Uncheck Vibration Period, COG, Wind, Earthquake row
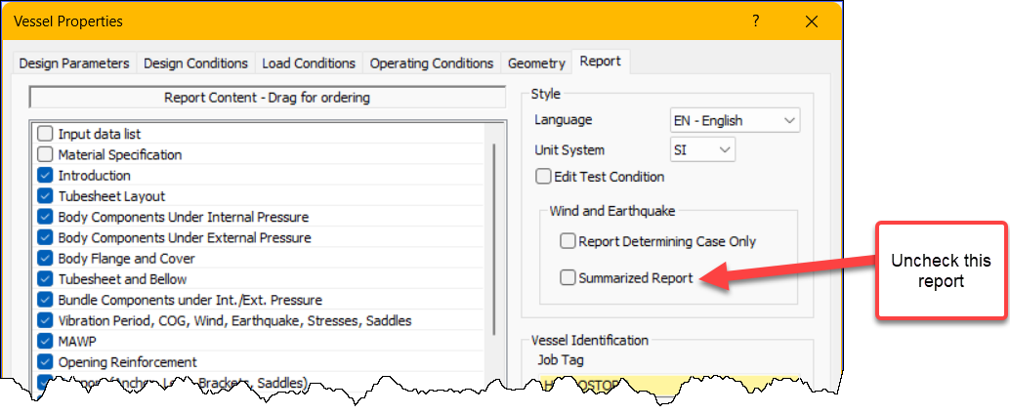1010x414 pixels. point(45,320)
